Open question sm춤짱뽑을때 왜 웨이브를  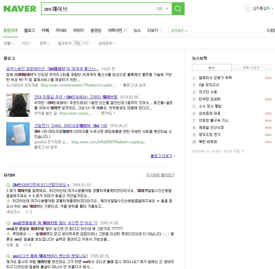[55, 223]
